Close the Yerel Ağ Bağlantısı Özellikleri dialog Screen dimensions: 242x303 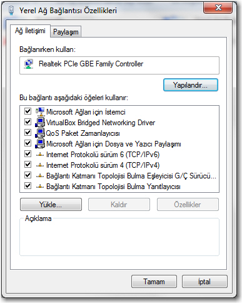point(218,8)
